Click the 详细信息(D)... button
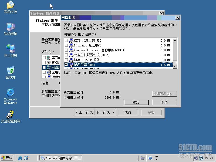Viewport: 216px width, 162px height. (164, 94)
